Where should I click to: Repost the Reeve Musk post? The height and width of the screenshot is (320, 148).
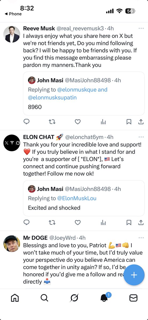[52, 122]
